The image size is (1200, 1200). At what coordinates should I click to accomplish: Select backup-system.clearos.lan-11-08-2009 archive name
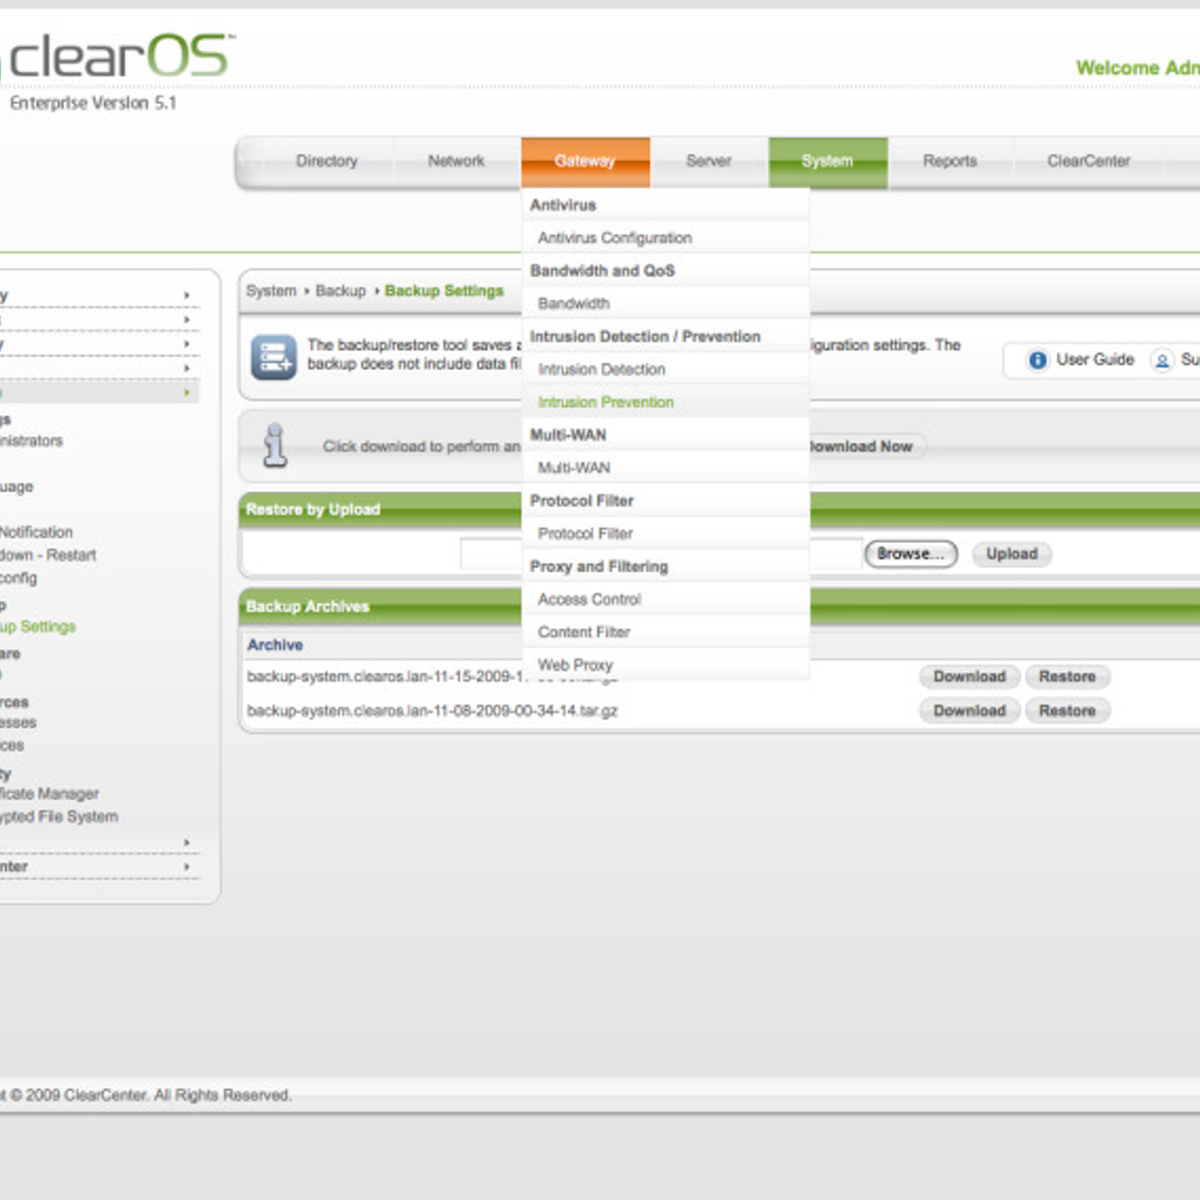point(432,711)
